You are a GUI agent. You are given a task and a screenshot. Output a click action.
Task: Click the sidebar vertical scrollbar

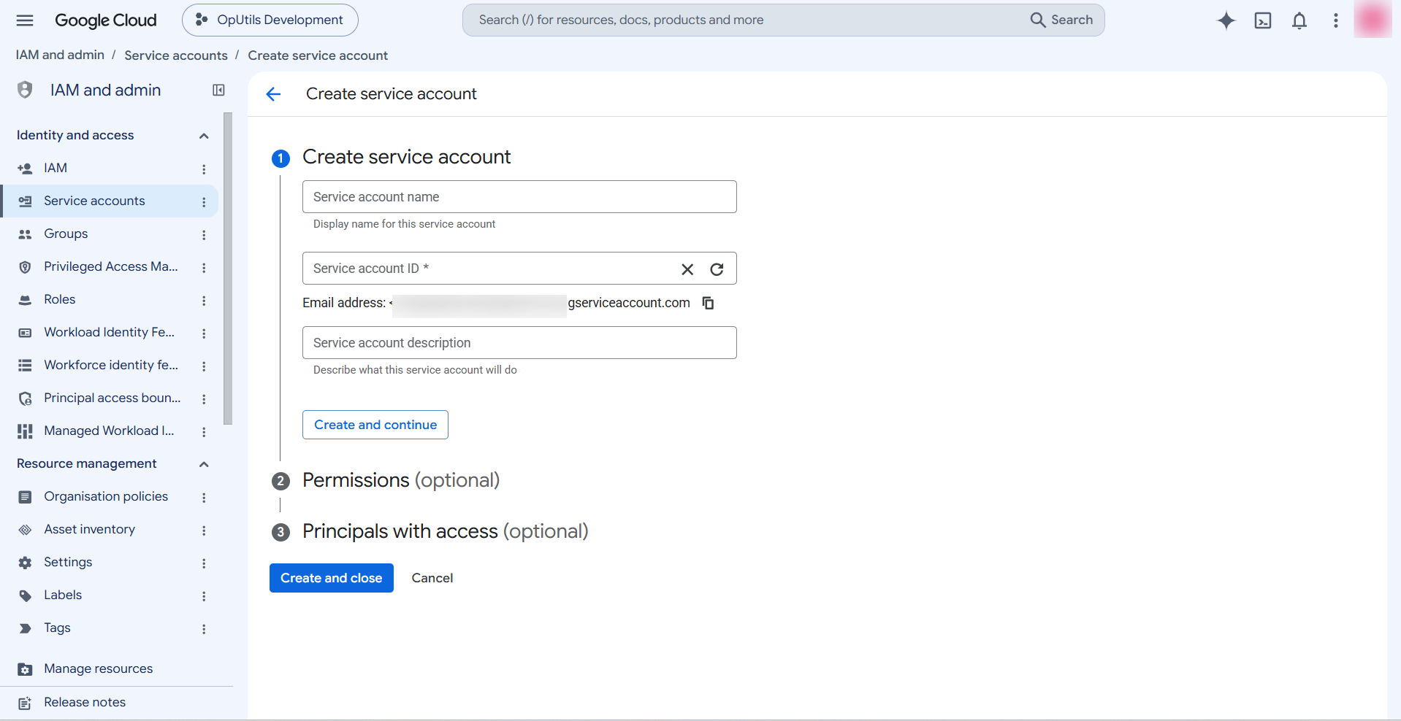228,269
